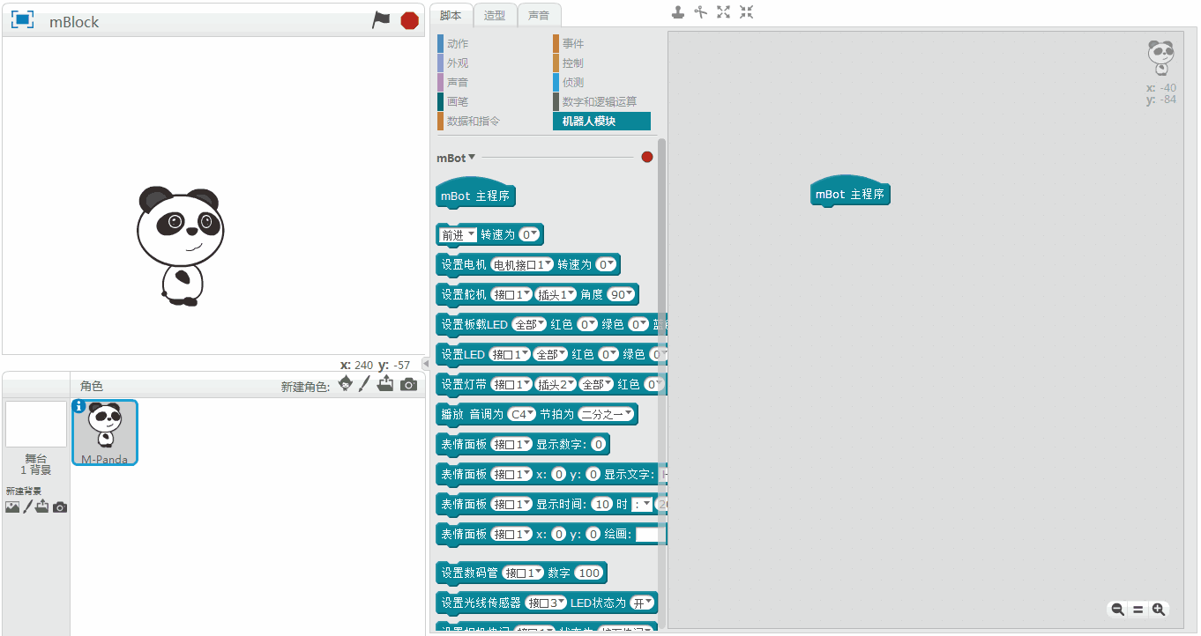Screen dimensions: 1201x636
Task: Open the 前进 direction dropdown
Action: pos(459,234)
